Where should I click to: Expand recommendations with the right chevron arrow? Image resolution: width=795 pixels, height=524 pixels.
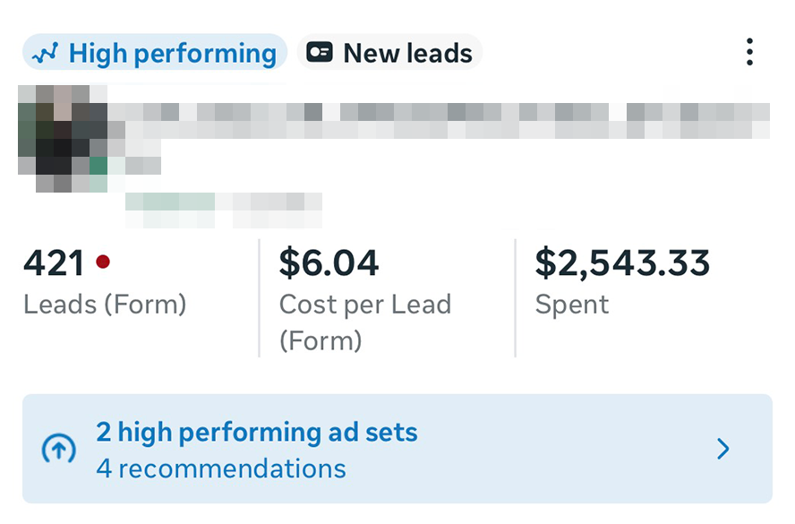coord(723,449)
